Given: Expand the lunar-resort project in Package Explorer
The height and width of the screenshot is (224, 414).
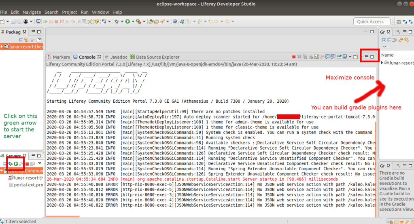Looking at the screenshot, I should [x=2, y=47].
